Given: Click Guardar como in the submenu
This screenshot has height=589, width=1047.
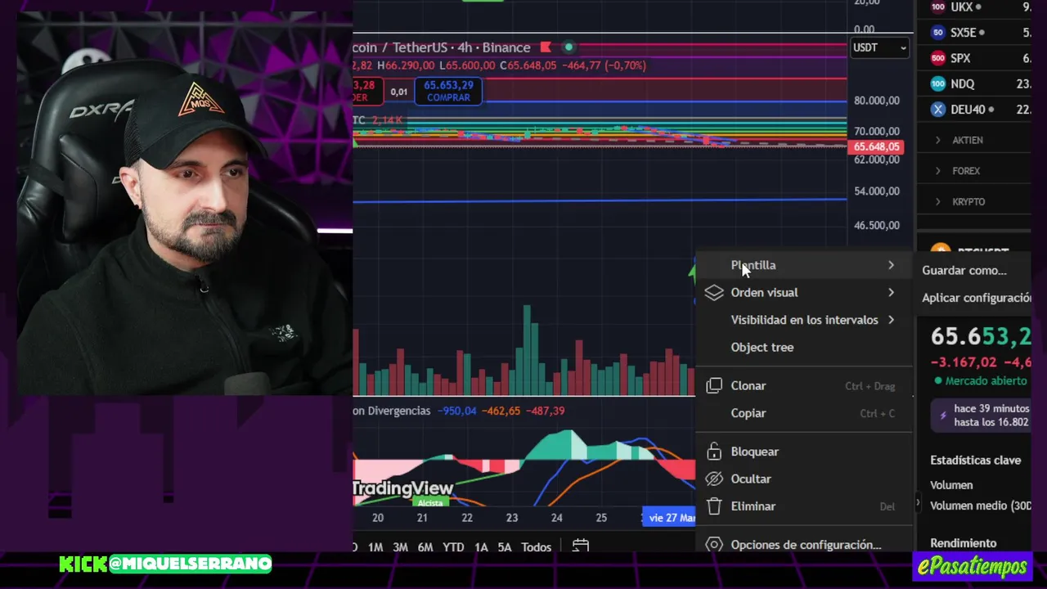Looking at the screenshot, I should 964,270.
